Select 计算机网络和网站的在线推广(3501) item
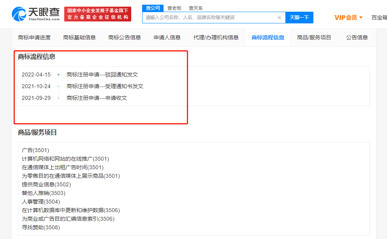The width and height of the screenshot is (387, 239). point(65,159)
